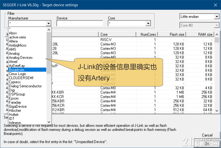This screenshot has width=221, height=148.
Task: Choose Cirrus Logic from the list
Action: click(27, 74)
